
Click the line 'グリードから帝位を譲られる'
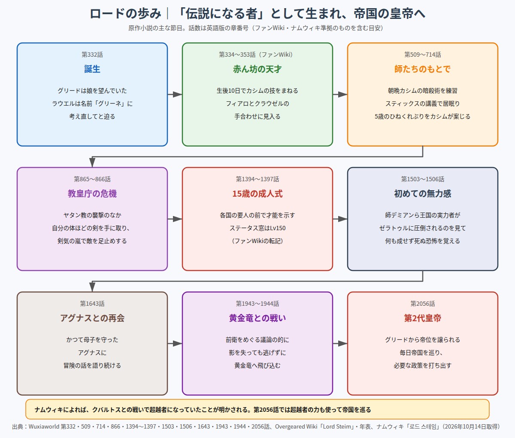click(x=423, y=340)
